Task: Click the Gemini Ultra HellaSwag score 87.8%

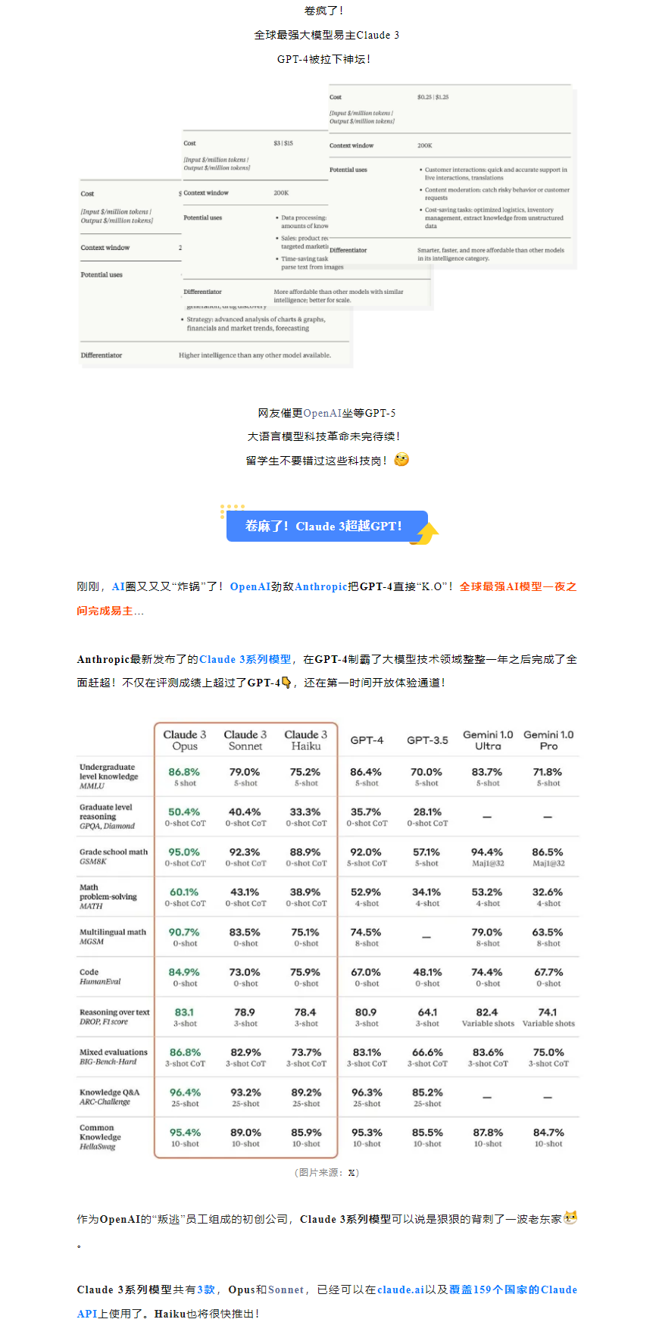Action: click(x=488, y=1133)
